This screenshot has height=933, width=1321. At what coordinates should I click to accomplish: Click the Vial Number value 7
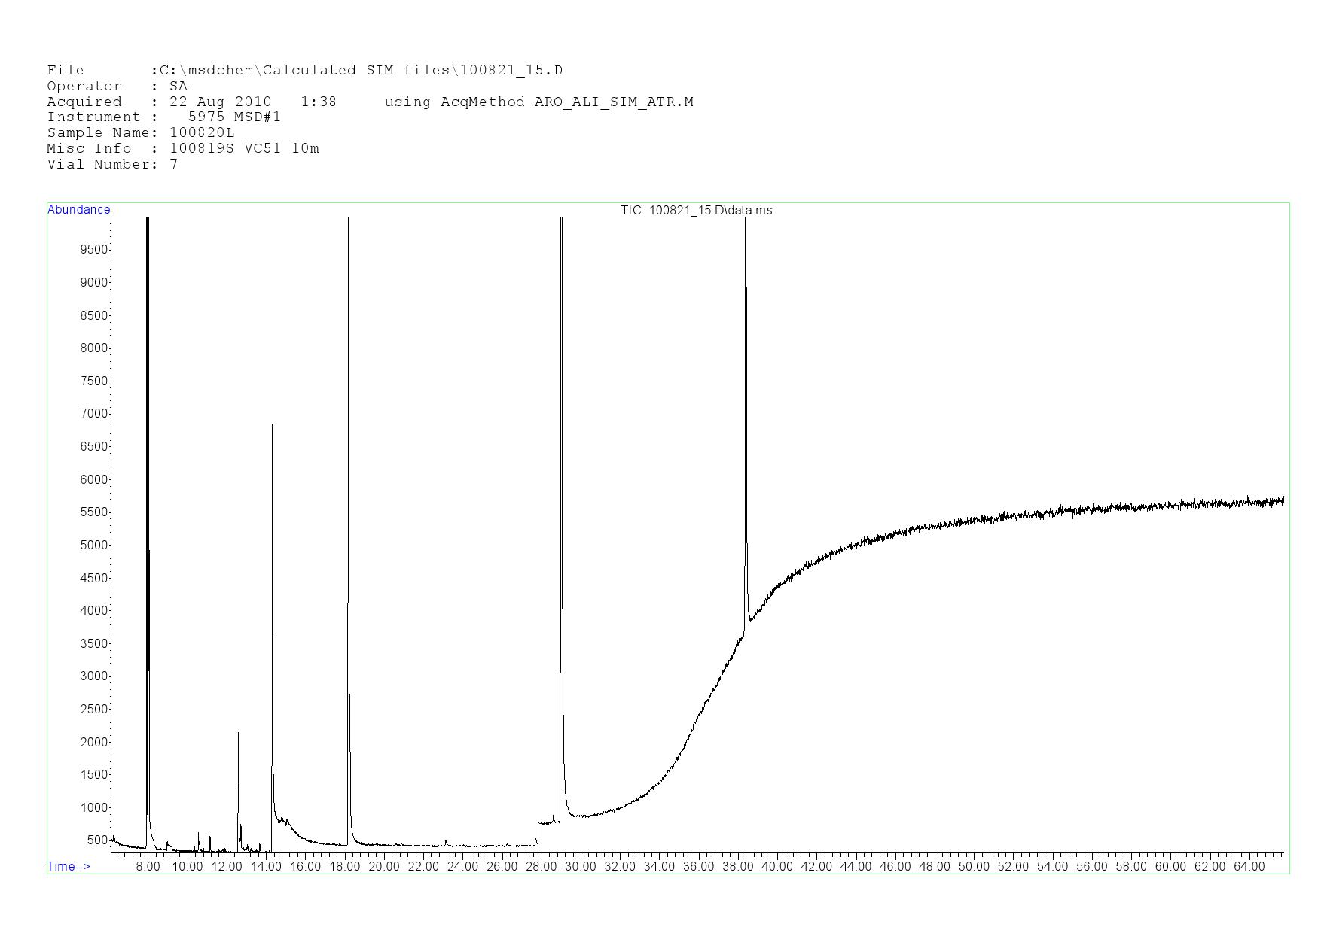[x=174, y=164]
